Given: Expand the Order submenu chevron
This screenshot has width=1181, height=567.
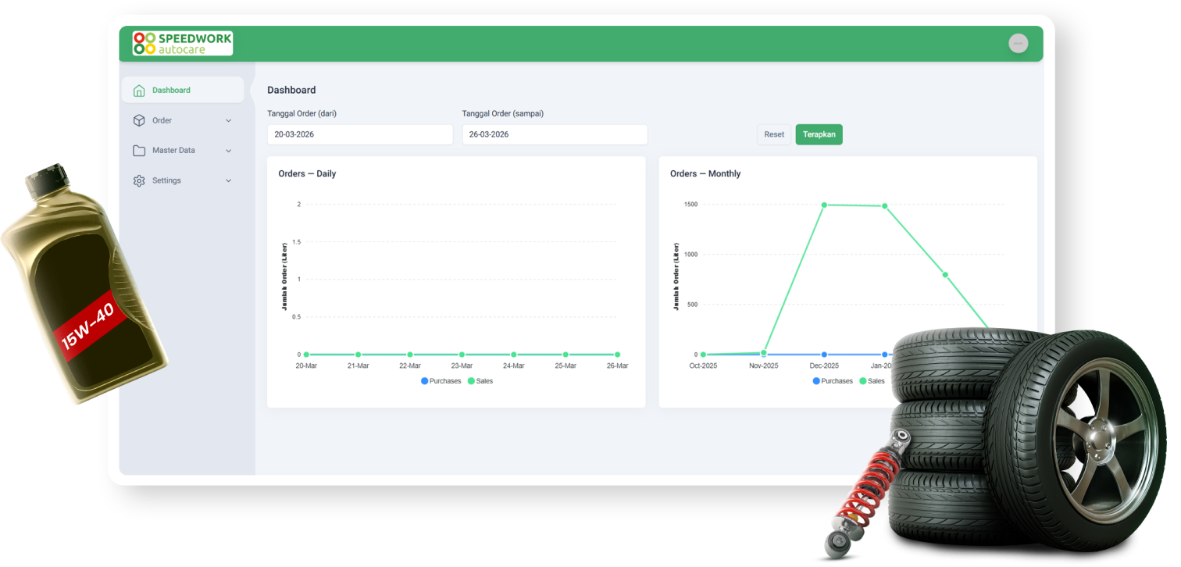Looking at the screenshot, I should click(229, 120).
